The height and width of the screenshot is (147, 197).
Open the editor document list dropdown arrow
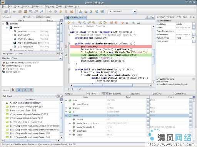(153, 17)
